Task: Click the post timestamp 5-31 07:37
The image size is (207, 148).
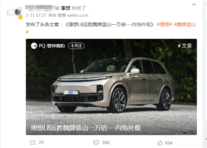Action: point(36,15)
